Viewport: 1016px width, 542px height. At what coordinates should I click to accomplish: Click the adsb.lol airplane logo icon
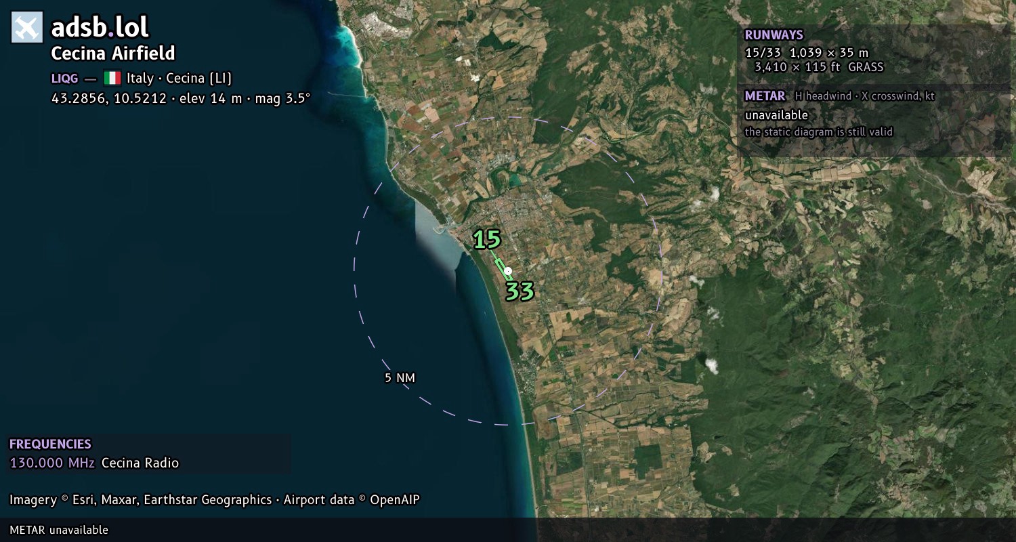[27, 28]
